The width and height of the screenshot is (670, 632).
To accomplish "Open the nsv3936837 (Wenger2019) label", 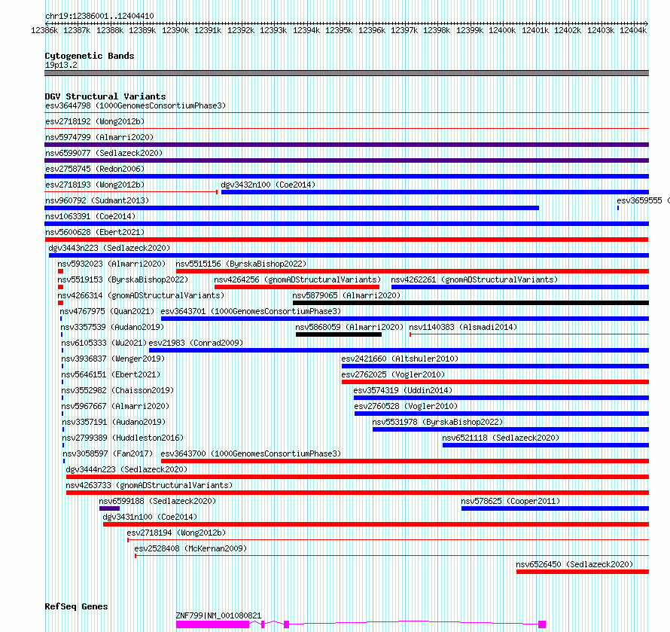I will pos(113,359).
